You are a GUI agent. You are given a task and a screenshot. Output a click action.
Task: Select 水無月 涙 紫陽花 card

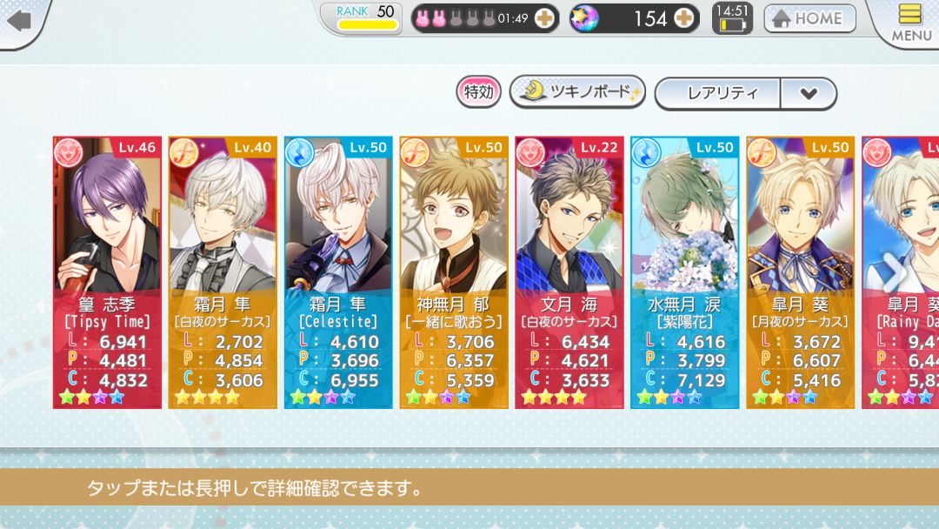684,272
